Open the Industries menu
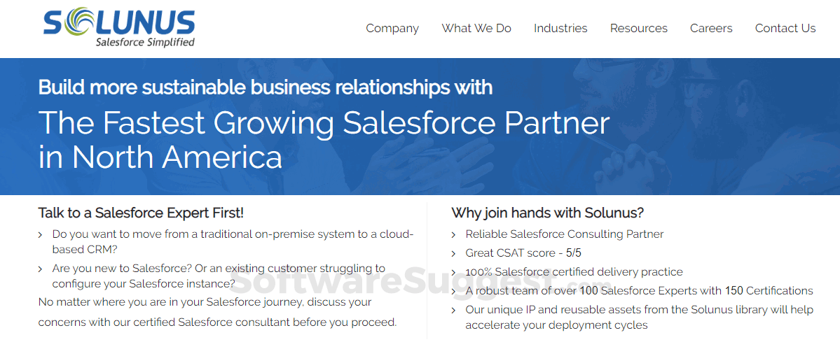 [560, 29]
